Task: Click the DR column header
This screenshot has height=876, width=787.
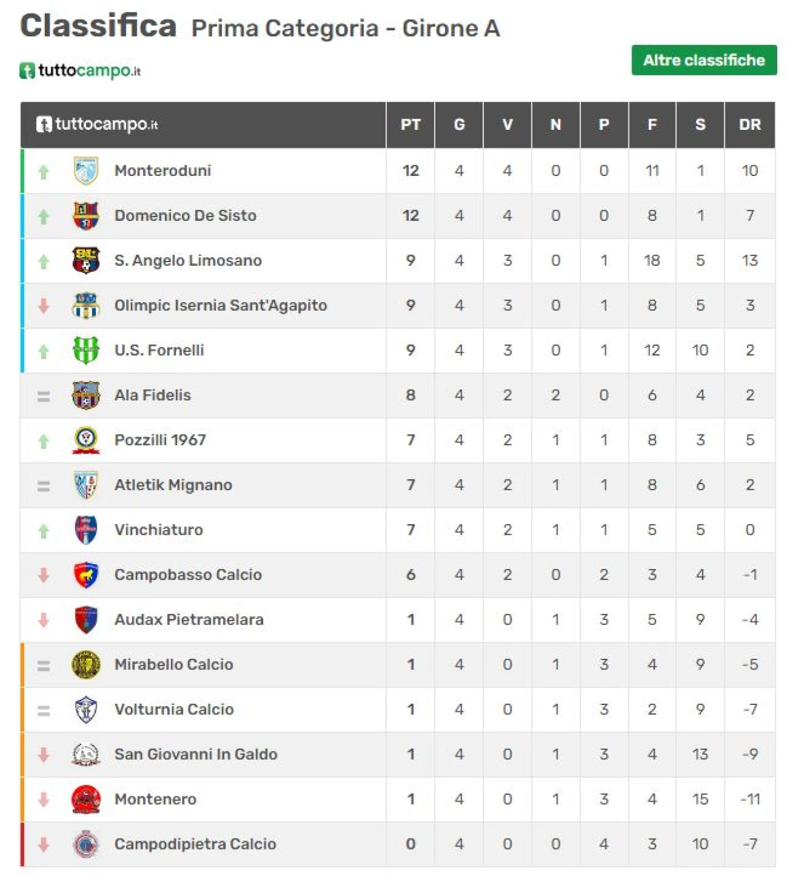Action: pos(749,125)
